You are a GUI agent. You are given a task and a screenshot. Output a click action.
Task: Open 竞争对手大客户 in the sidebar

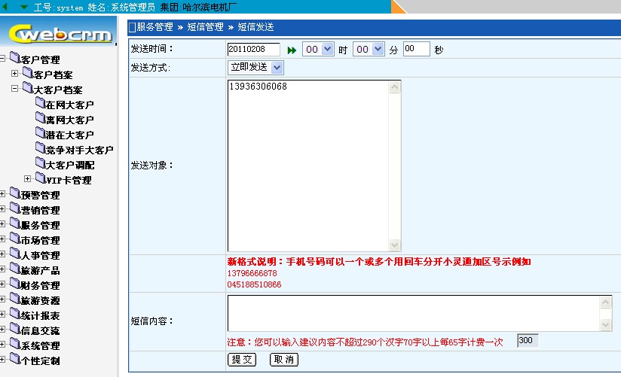coord(79,150)
